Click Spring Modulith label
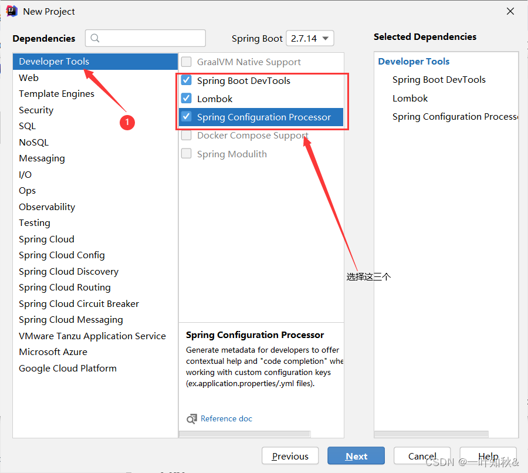This screenshot has width=528, height=473. (232, 154)
